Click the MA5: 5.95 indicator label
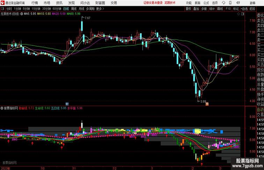 pos(30,14)
